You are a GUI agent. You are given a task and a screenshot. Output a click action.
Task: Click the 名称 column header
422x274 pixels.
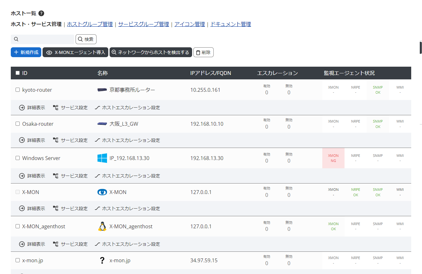click(103, 73)
